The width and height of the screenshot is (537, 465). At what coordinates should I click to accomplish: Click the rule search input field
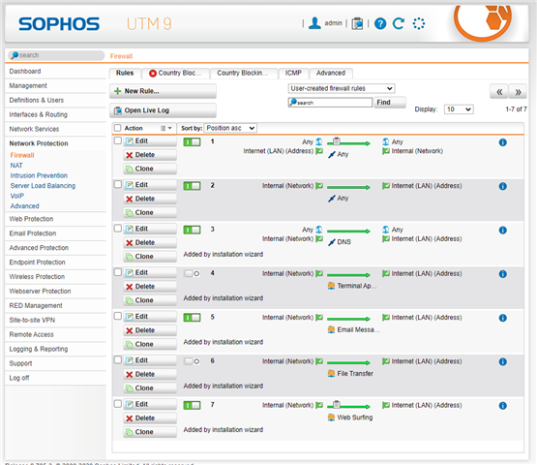(x=330, y=103)
